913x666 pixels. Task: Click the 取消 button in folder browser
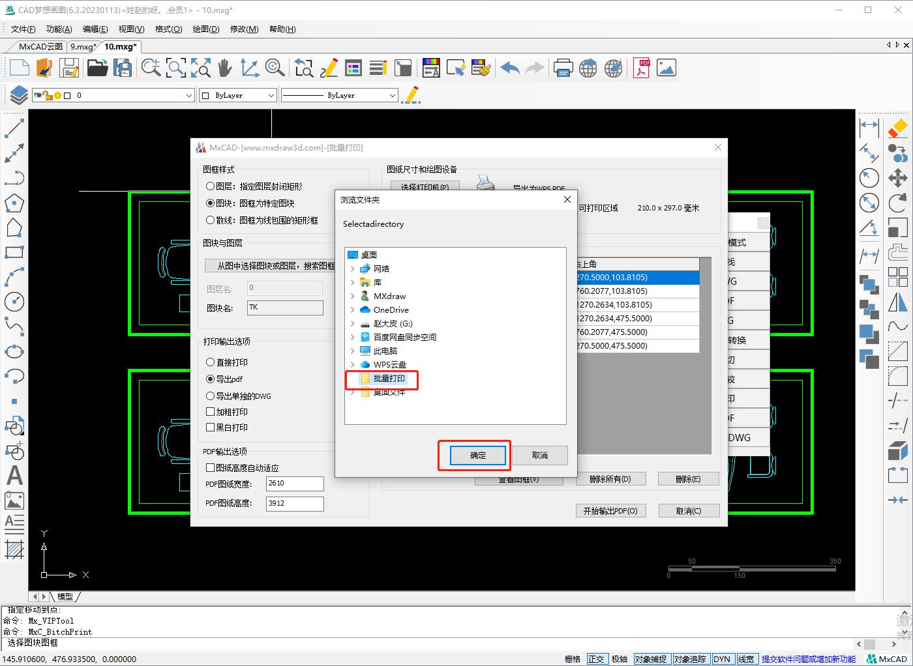pos(539,456)
